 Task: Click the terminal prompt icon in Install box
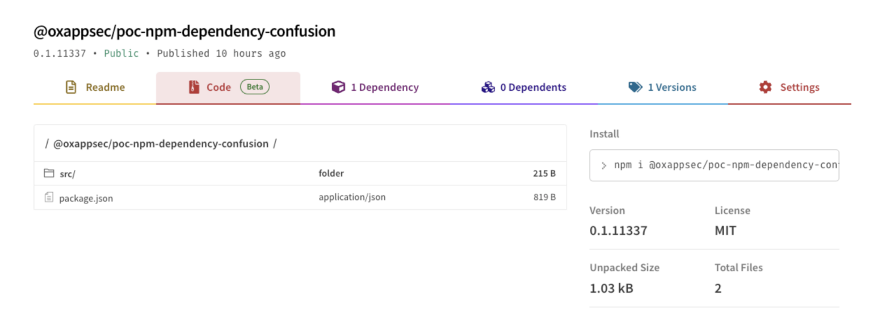[604, 165]
